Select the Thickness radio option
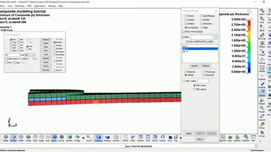Image resolution: width=271 pixels, height=152 pixels. coord(203,72)
